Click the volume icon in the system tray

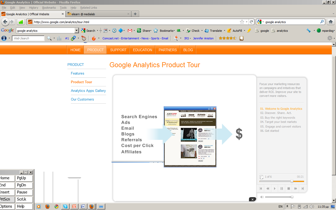[311, 207]
